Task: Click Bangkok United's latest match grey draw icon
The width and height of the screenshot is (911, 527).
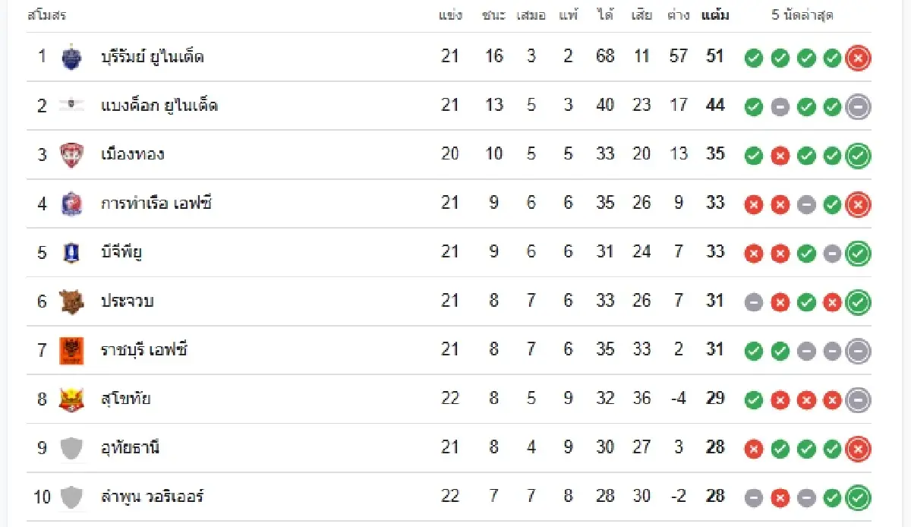Action: [858, 107]
